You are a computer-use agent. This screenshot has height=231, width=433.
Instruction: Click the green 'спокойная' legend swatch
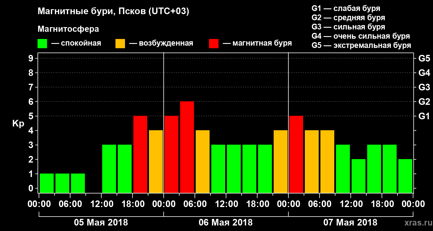pyautogui.click(x=42, y=44)
